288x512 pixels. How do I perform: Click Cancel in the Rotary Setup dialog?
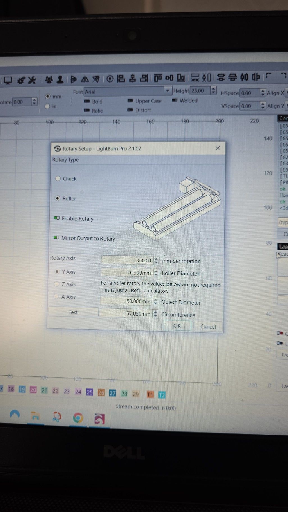208,326
